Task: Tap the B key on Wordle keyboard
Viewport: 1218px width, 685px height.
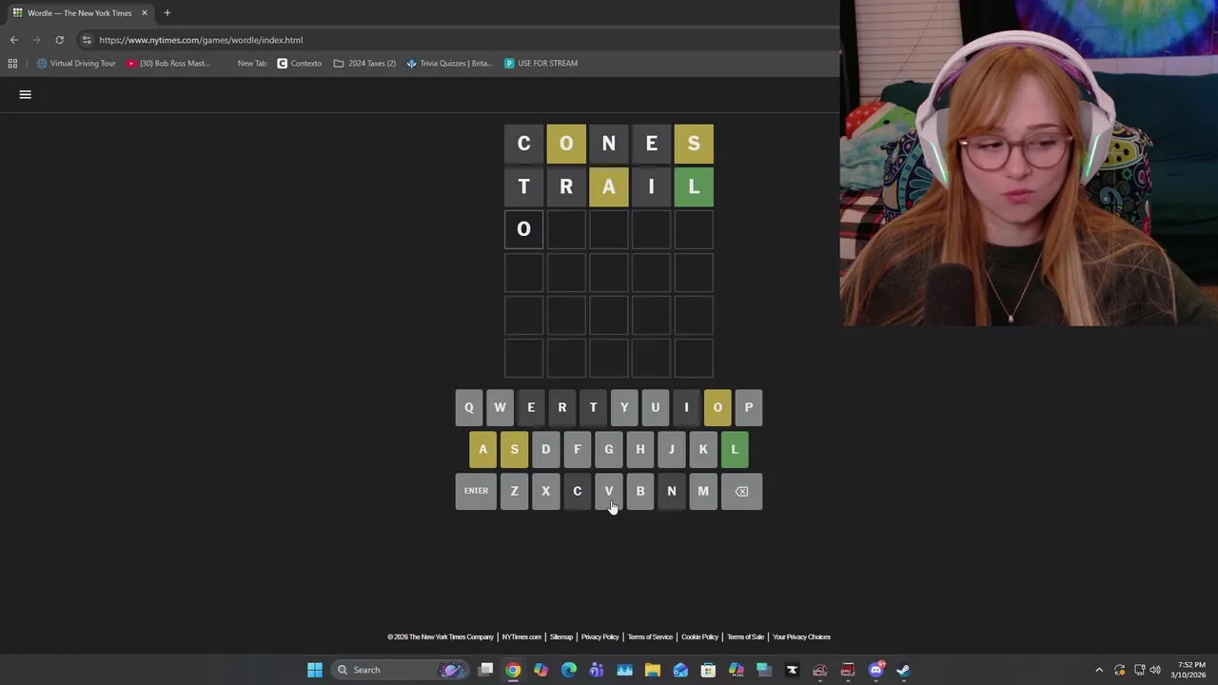Action: pyautogui.click(x=640, y=491)
